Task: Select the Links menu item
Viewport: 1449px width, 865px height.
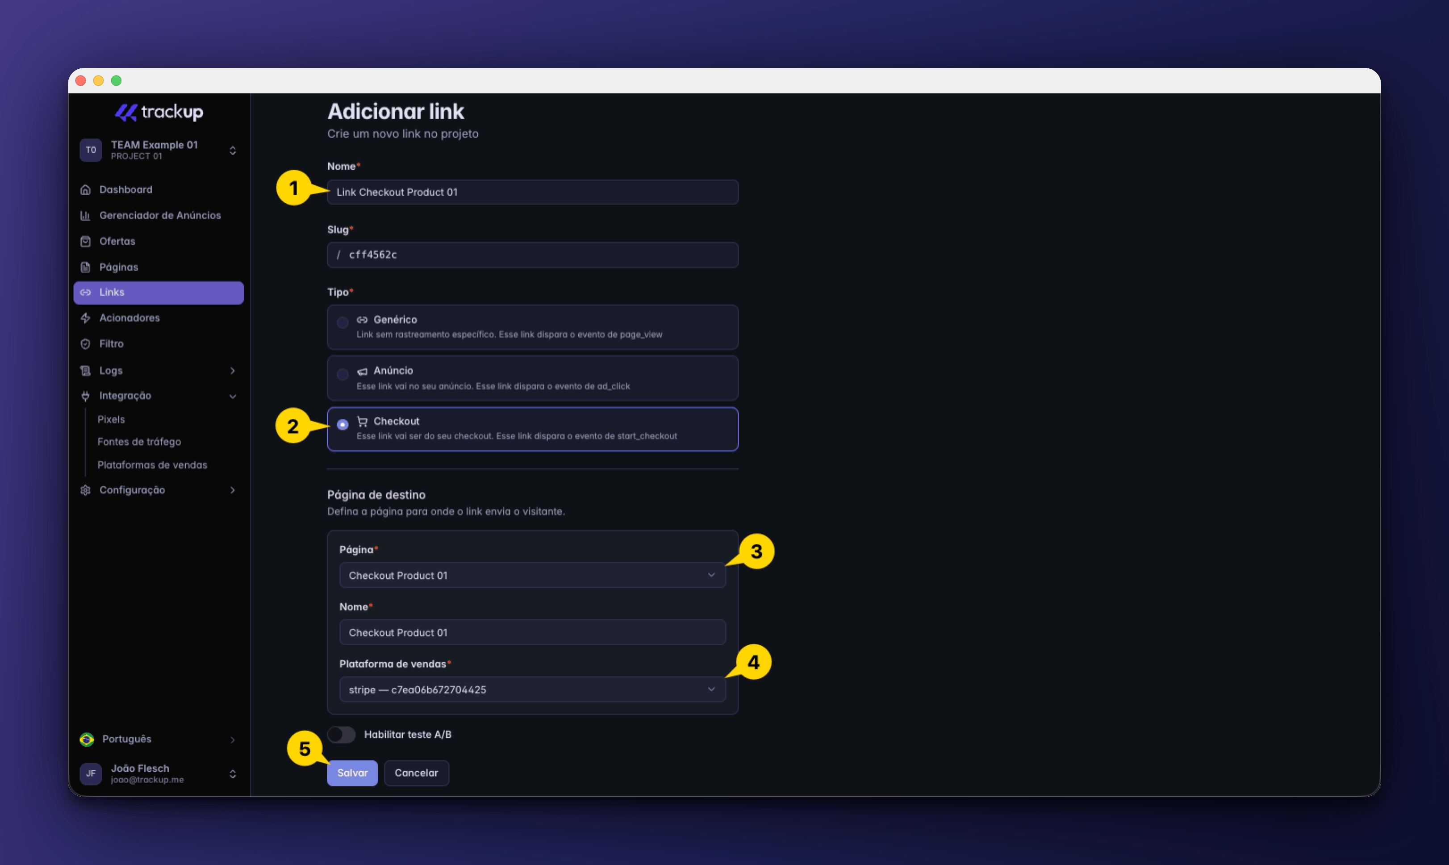Action: click(159, 293)
